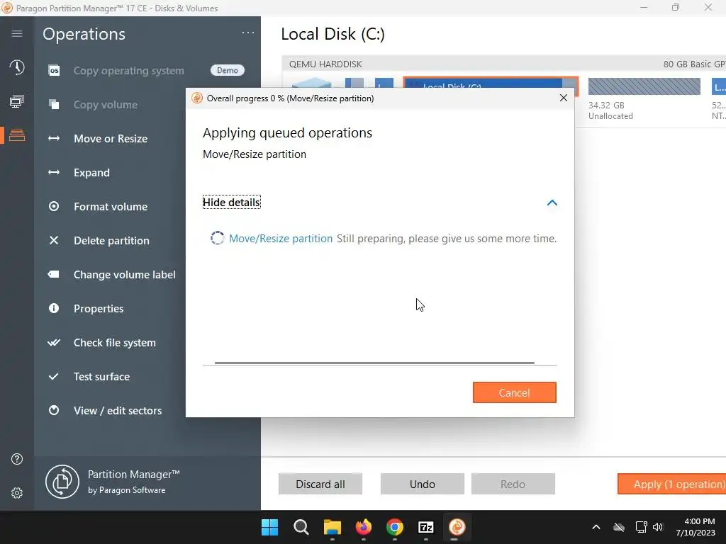This screenshot has width=726, height=544.
Task: Open taskbar Search
Action: pyautogui.click(x=301, y=527)
